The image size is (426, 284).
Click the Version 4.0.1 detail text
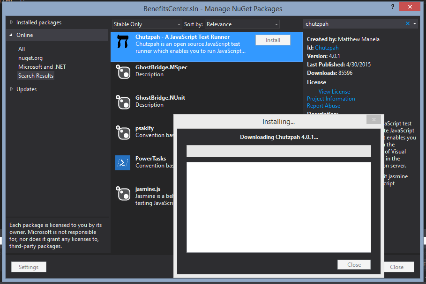click(x=323, y=56)
